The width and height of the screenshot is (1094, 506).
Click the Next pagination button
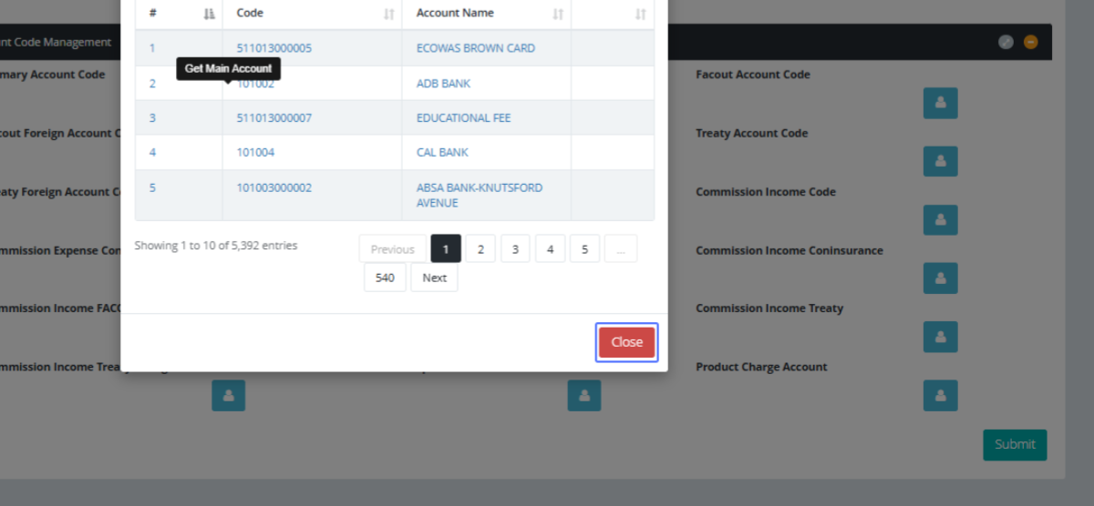point(434,278)
